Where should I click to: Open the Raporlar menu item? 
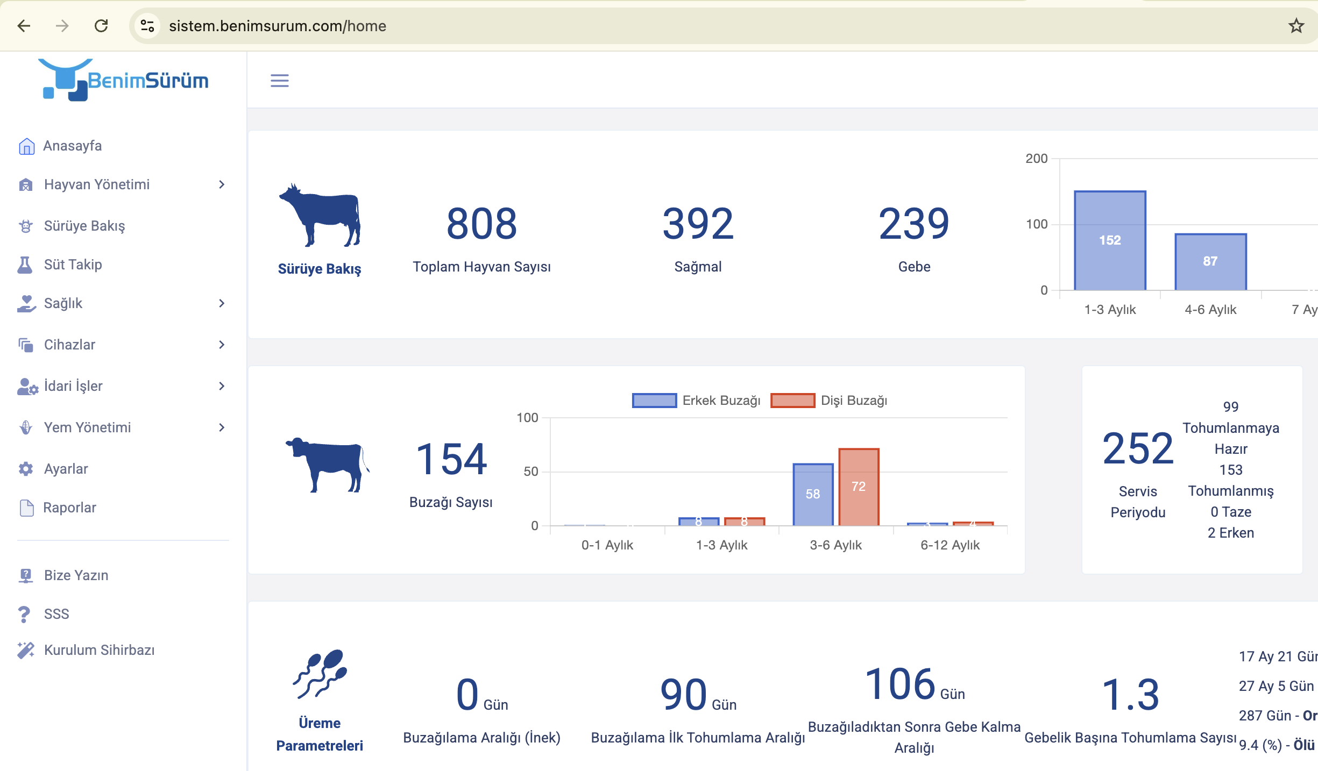[69, 508]
